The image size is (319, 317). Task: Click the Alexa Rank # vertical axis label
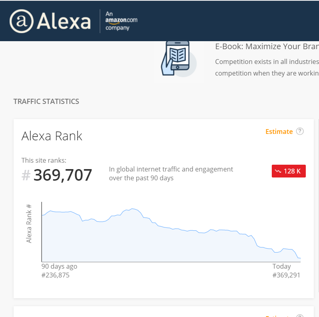tap(29, 223)
